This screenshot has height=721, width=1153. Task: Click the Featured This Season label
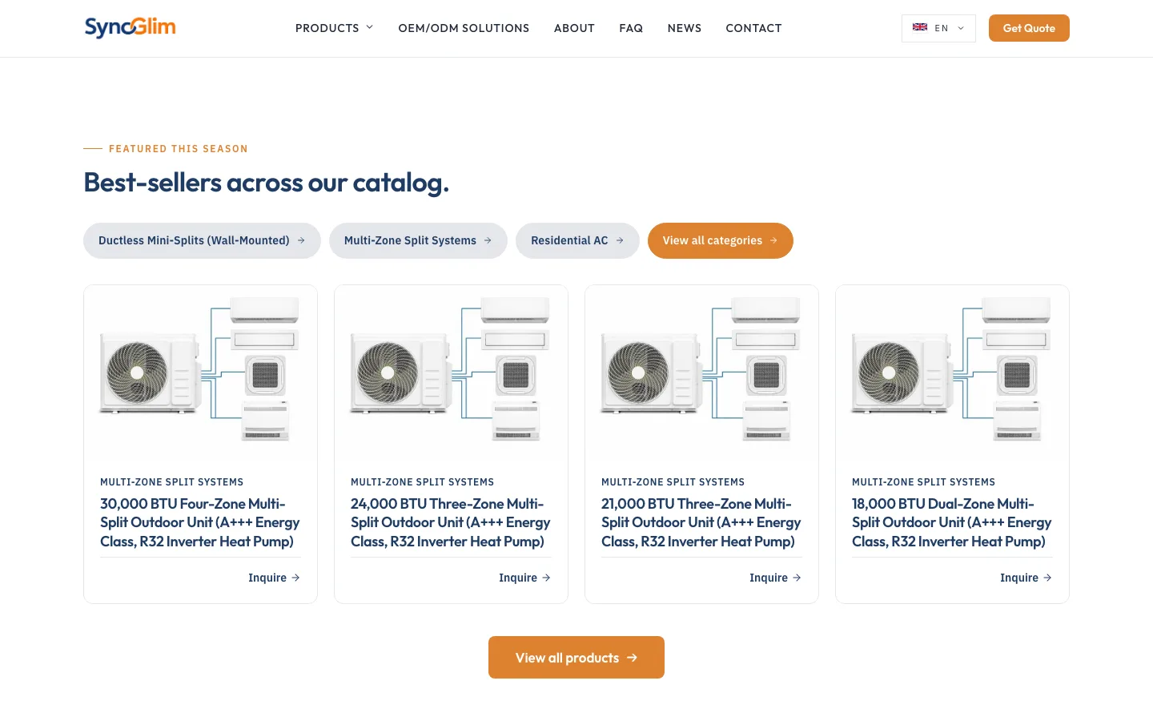click(x=179, y=149)
